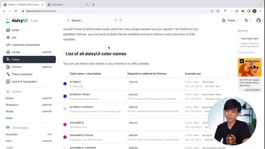This screenshot has height=149, width=265.
Task: Open the Install page
Action: [29, 30]
